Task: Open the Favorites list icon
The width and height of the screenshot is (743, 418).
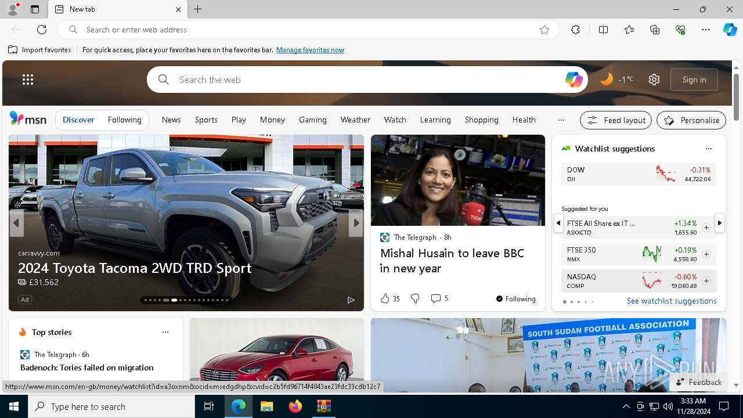Action: [x=629, y=30]
